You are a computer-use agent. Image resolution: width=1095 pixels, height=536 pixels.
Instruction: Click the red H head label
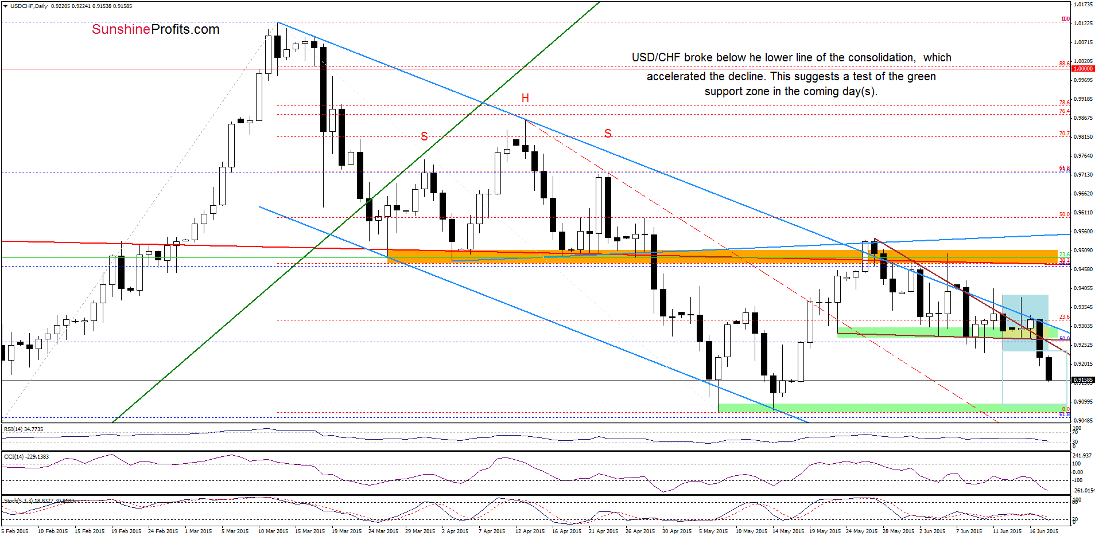pyautogui.click(x=525, y=98)
